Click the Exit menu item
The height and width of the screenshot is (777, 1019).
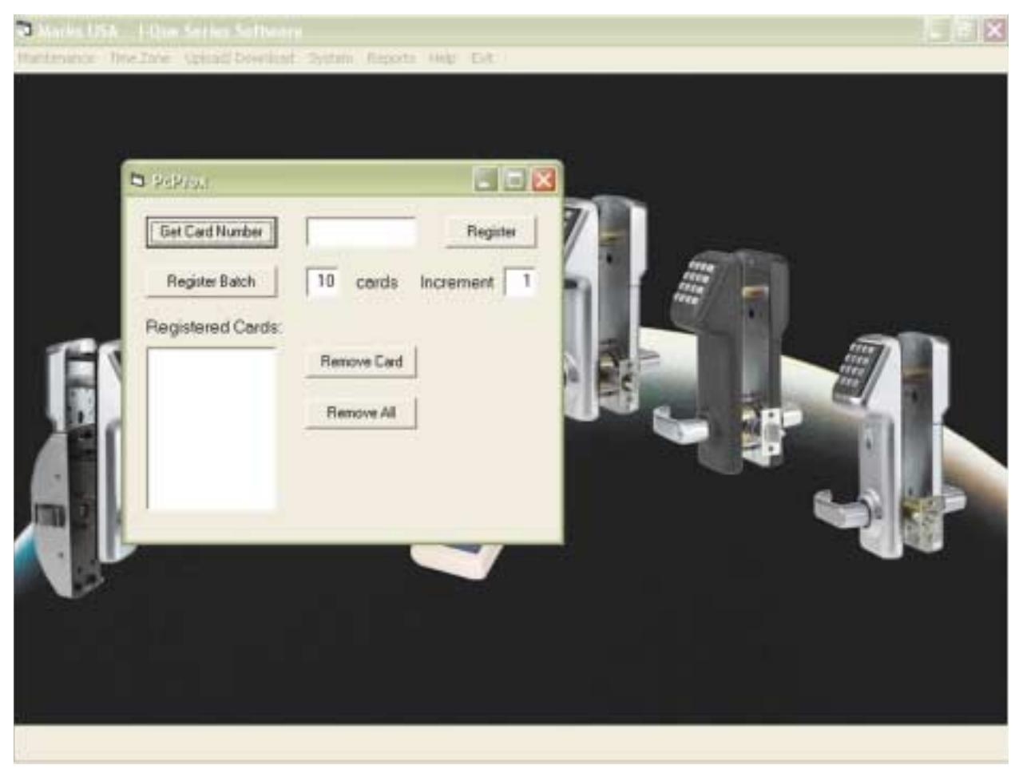[x=482, y=58]
